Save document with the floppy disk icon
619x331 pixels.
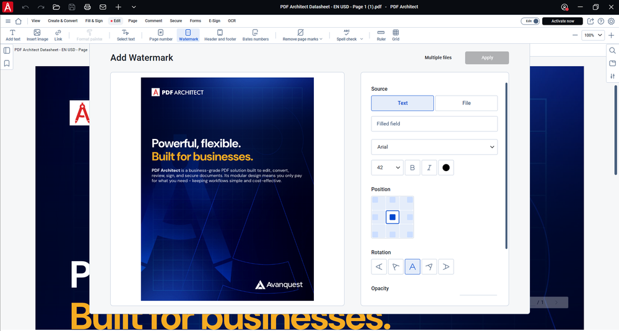click(x=72, y=7)
